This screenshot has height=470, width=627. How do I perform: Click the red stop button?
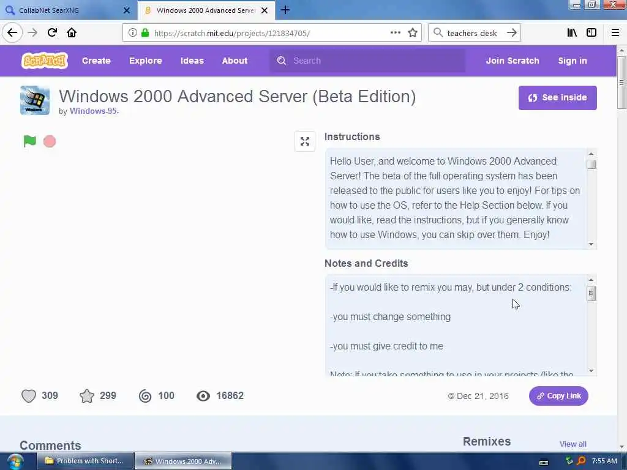50,141
